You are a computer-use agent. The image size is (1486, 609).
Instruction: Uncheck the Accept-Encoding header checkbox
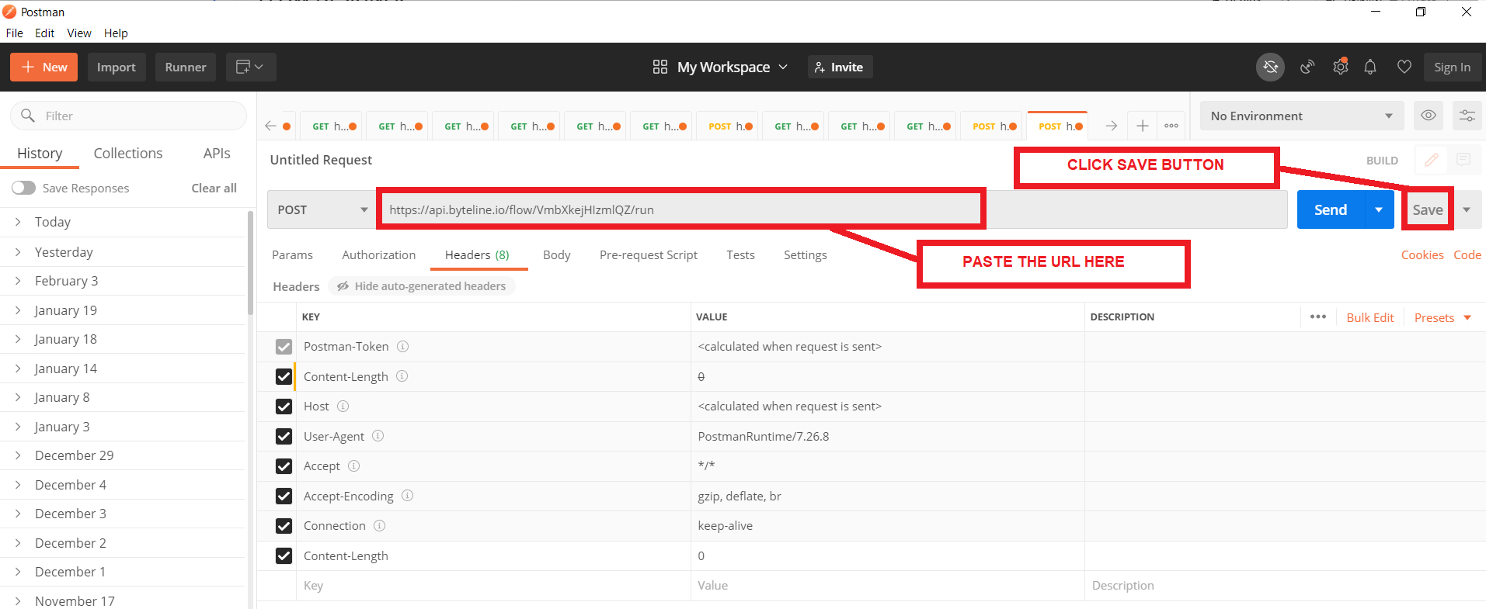[x=284, y=496]
